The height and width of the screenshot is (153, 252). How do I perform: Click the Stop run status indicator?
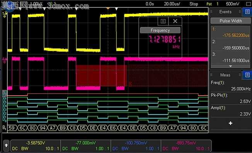194,4
